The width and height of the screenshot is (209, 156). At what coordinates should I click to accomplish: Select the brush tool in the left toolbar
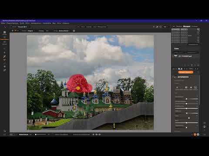click(x=5, y=57)
